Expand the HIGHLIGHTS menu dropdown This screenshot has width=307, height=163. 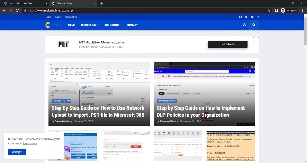click(x=113, y=25)
